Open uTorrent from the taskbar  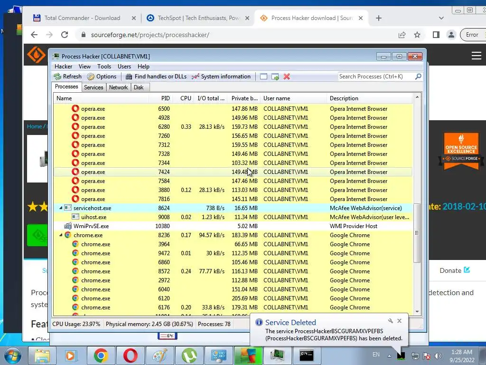coord(189,355)
